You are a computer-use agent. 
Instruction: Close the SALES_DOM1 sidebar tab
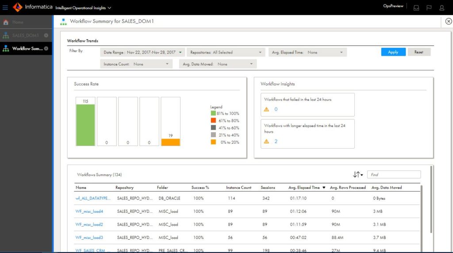pyautogui.click(x=46, y=35)
